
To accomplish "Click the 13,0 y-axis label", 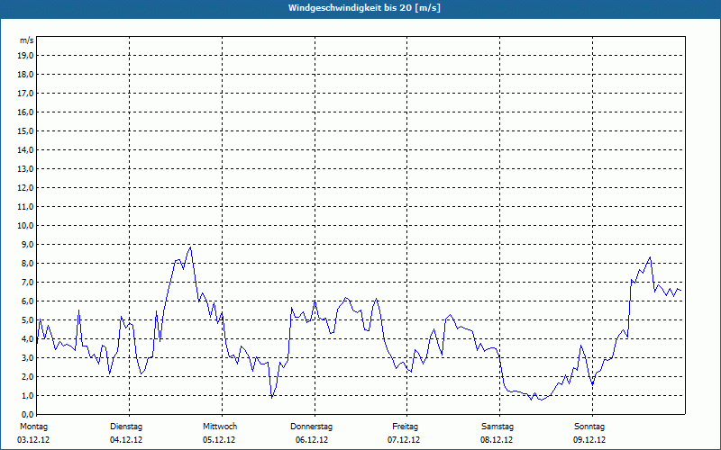I will coord(25,168).
